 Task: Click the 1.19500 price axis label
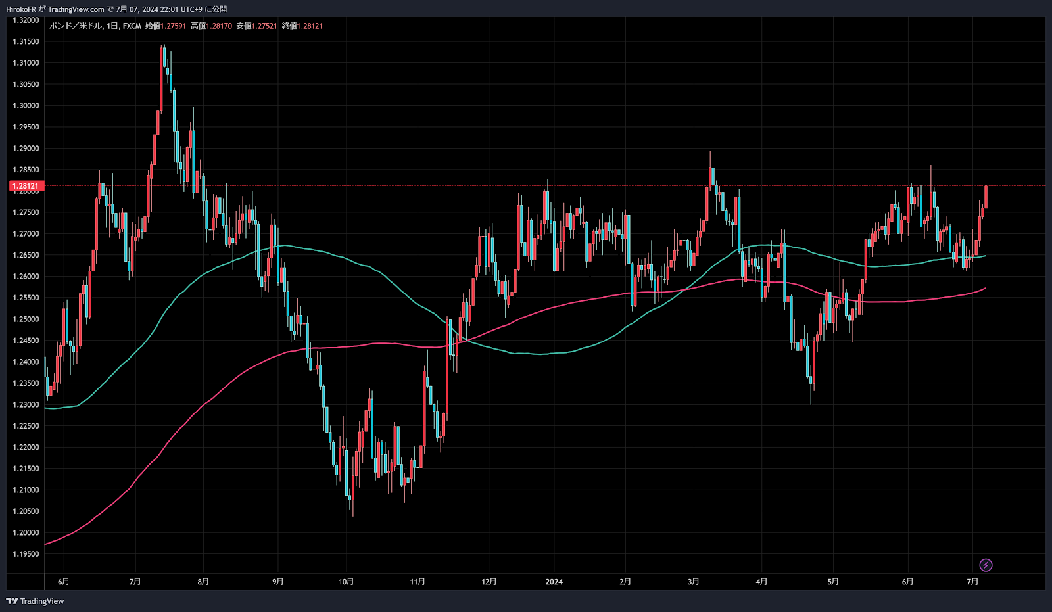(26, 554)
